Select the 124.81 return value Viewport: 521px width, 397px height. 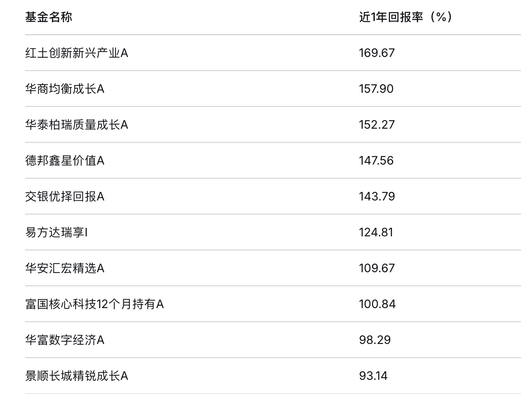pyautogui.click(x=376, y=232)
